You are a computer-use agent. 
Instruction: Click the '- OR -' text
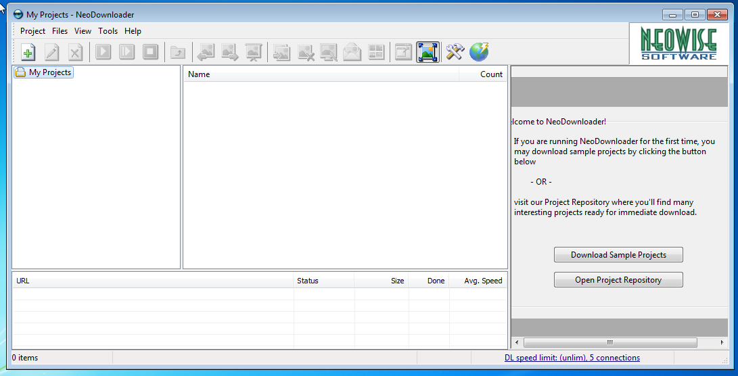540,182
